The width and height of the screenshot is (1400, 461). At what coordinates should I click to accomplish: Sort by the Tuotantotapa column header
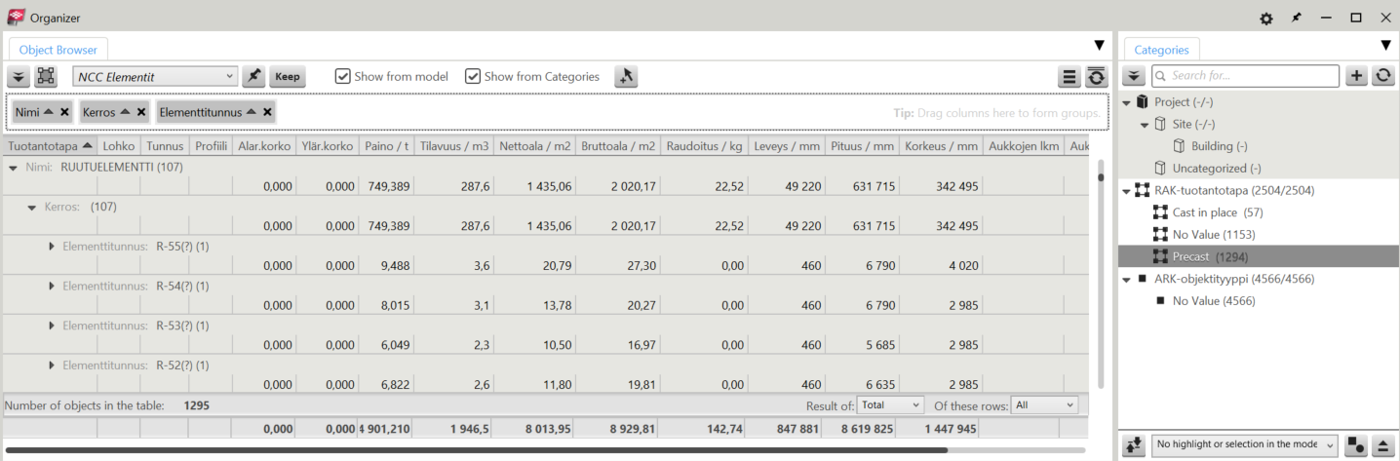[50, 146]
